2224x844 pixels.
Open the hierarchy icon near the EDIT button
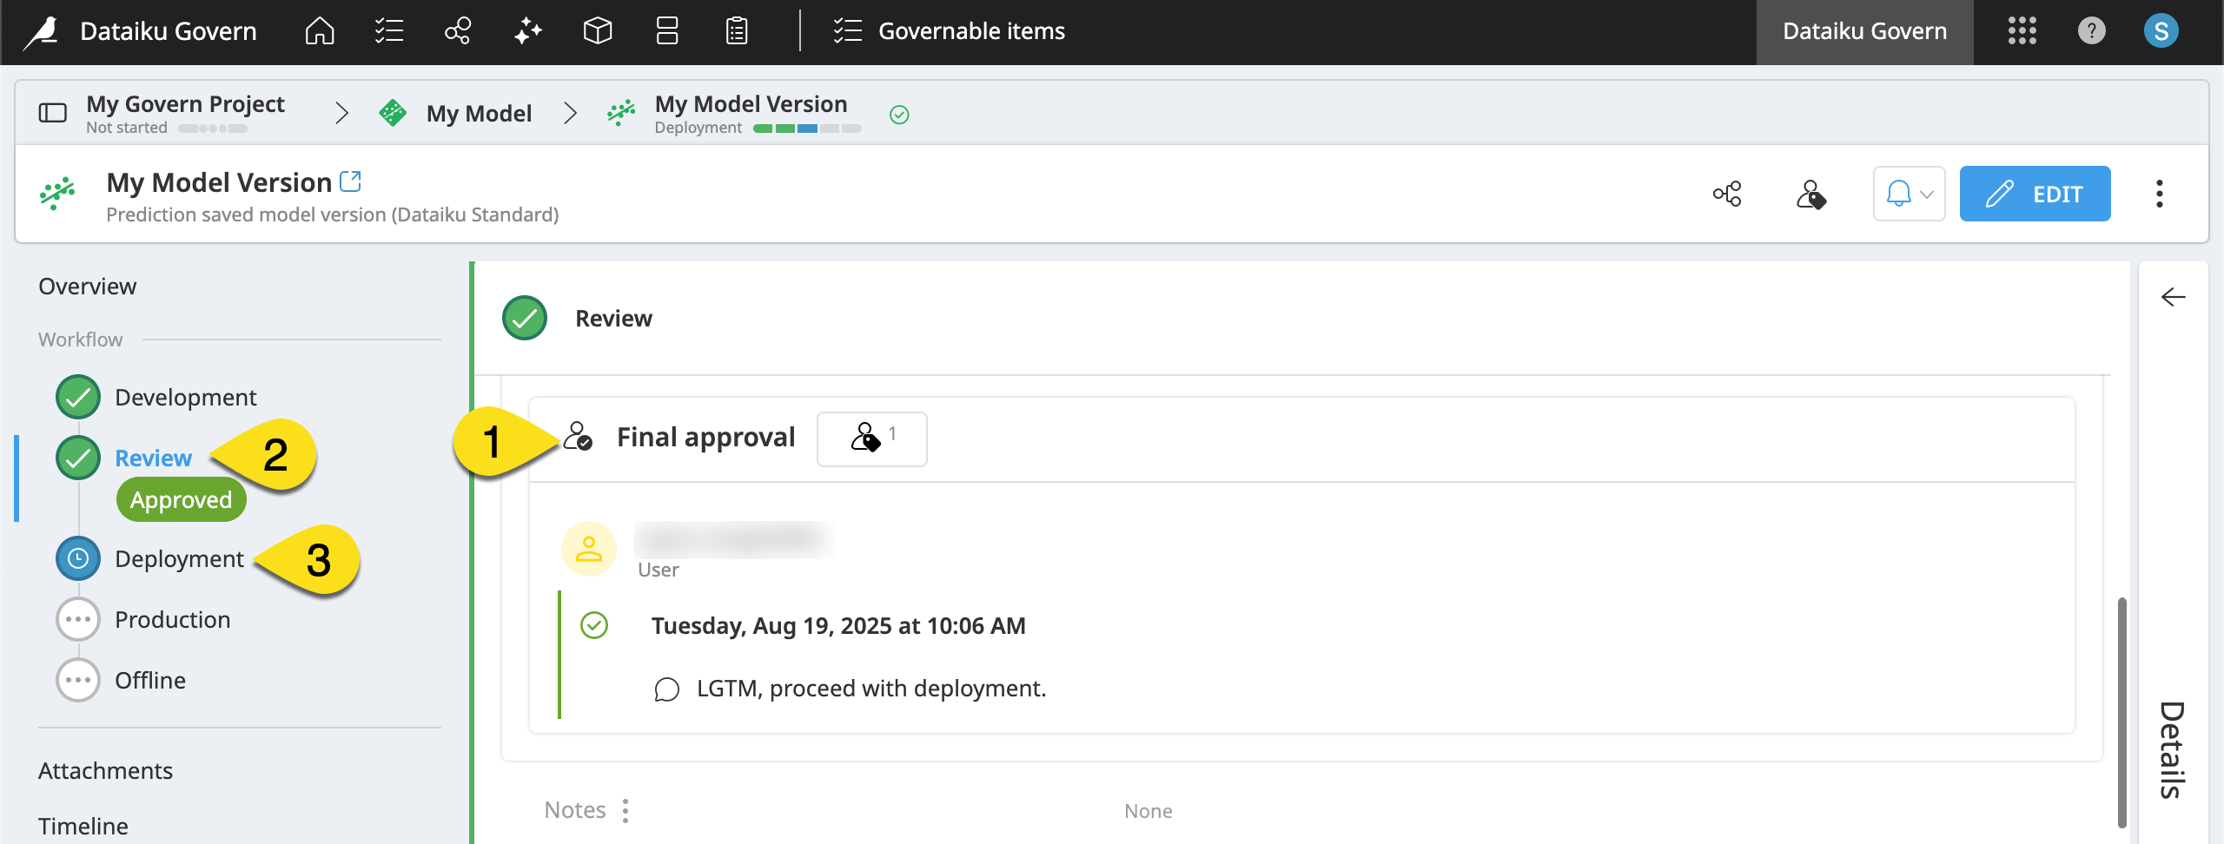pyautogui.click(x=1727, y=194)
